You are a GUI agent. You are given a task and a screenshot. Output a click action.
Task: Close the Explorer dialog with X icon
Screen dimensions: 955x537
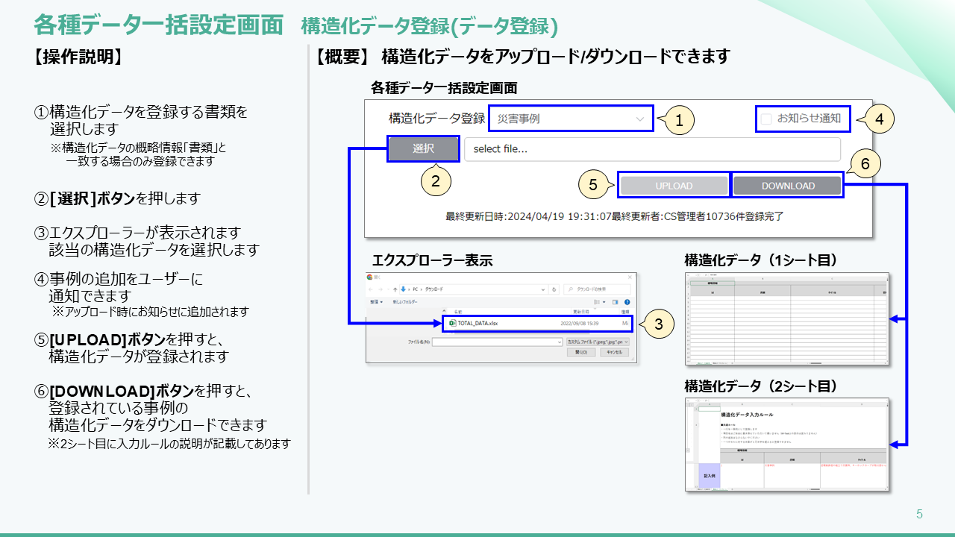pyautogui.click(x=630, y=277)
